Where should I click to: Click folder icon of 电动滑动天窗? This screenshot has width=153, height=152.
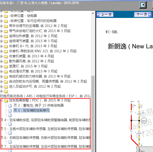click(x=6, y=72)
